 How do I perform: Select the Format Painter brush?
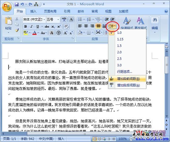[x=17, y=30]
